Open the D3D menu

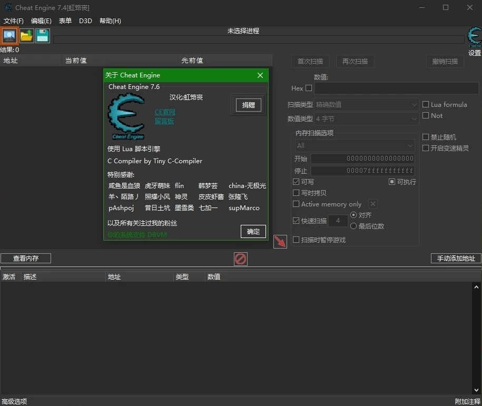(x=85, y=21)
